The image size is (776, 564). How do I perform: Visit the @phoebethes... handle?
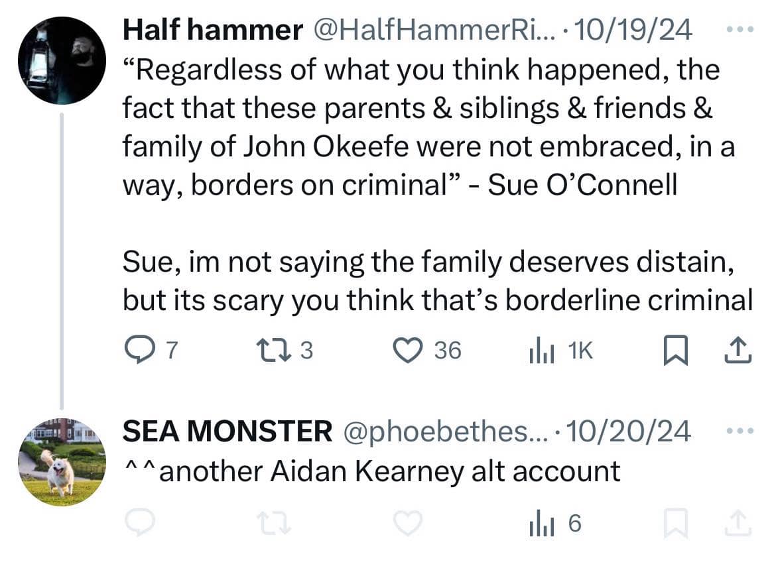click(x=445, y=431)
